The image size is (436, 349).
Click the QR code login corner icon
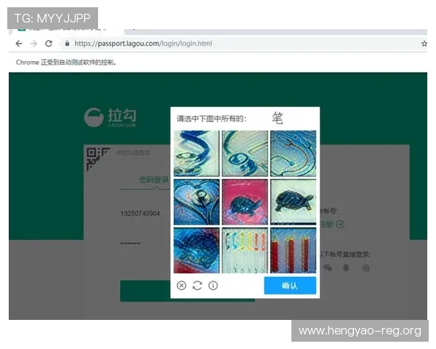pos(98,159)
